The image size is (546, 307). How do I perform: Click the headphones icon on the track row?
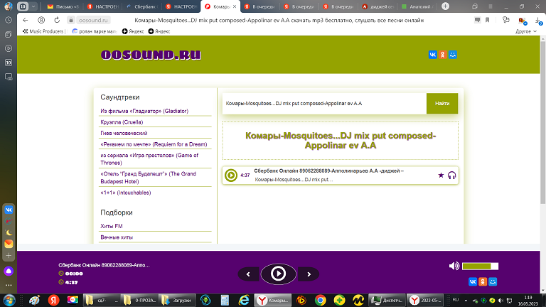(x=451, y=175)
